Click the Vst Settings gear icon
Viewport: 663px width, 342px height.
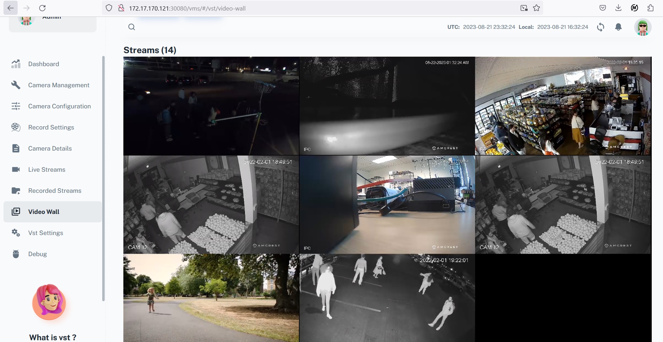click(x=16, y=233)
